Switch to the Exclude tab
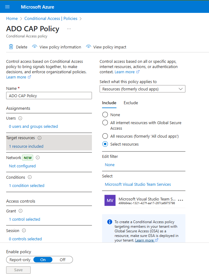209x278 pixels. point(131,103)
